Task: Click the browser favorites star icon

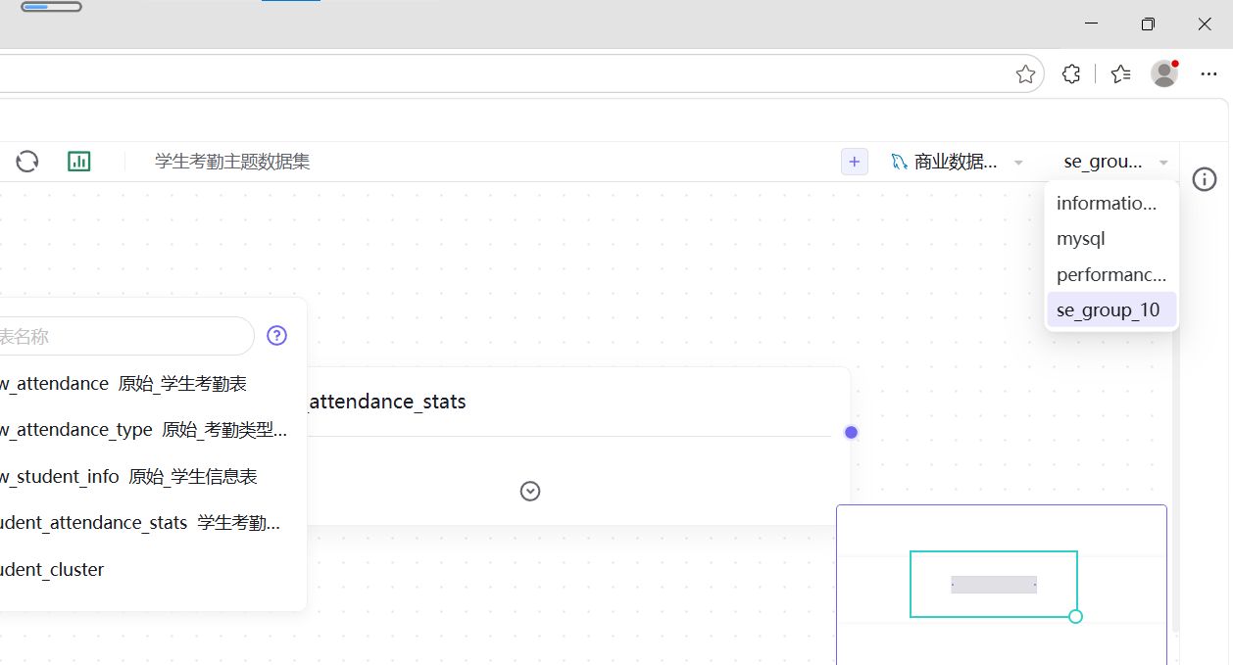Action: 1025,74
